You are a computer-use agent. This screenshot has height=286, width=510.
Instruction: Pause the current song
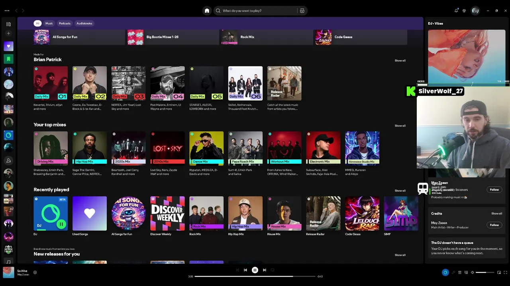tap(255, 270)
